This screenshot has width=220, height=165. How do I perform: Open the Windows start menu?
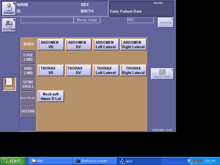[x=13, y=161]
